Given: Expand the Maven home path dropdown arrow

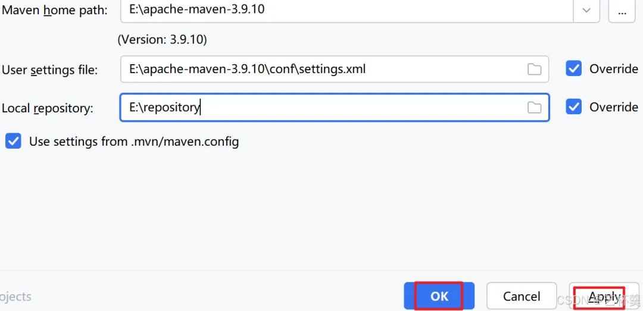Looking at the screenshot, I should point(586,10).
